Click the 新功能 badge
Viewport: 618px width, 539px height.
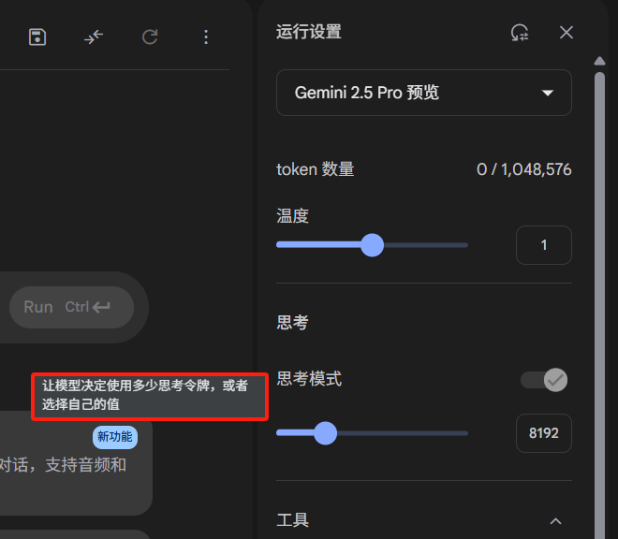click(115, 437)
